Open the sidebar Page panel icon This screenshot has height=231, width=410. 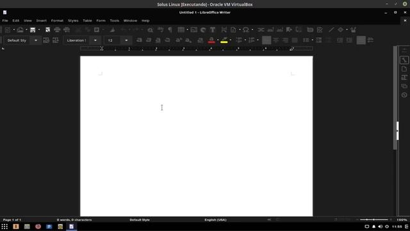point(404,69)
